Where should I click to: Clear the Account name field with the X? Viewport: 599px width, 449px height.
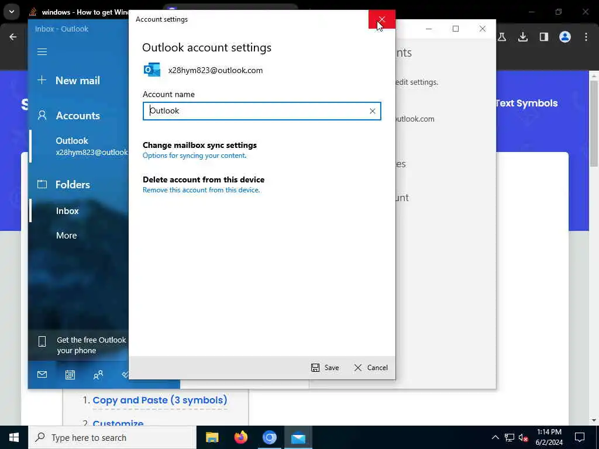(372, 111)
